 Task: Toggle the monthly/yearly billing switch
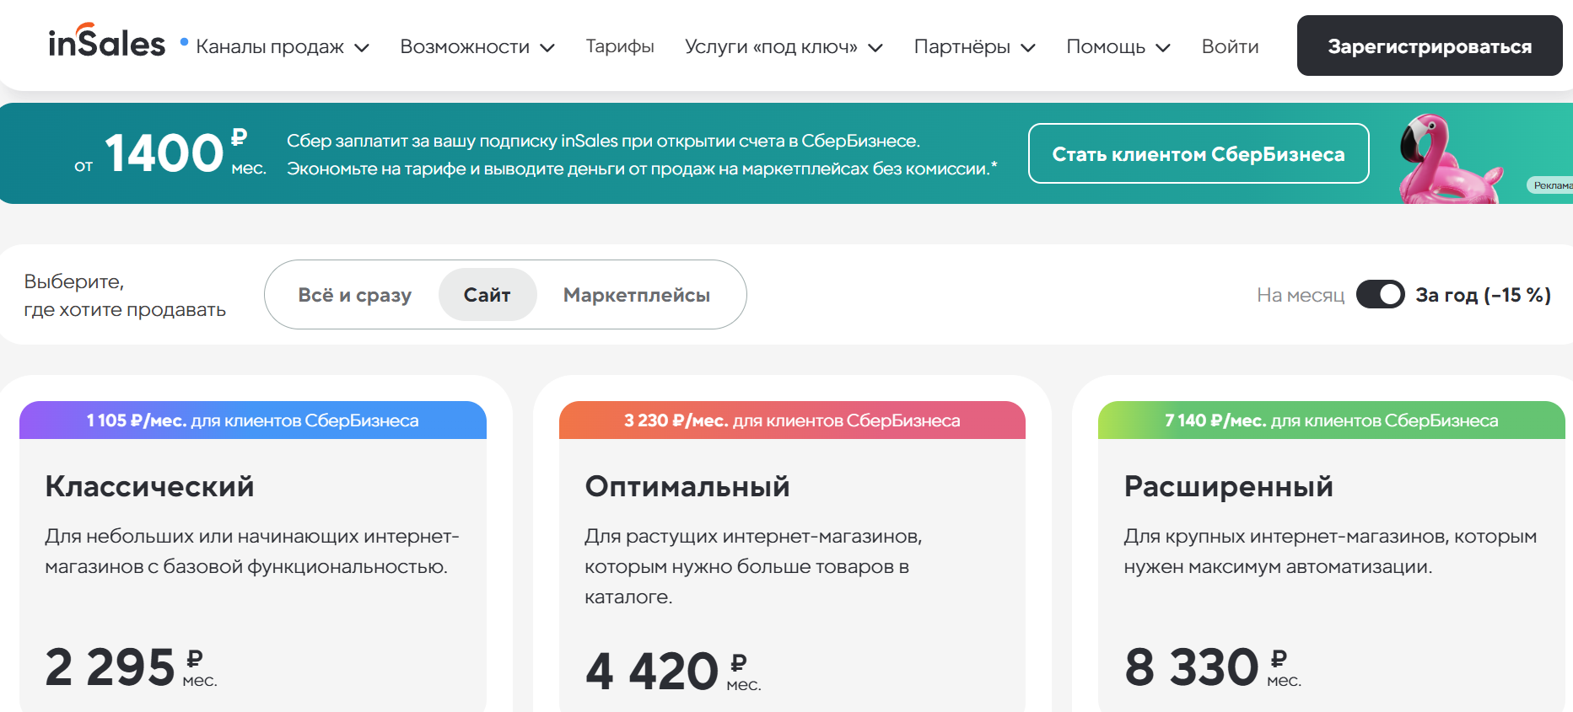click(1380, 295)
